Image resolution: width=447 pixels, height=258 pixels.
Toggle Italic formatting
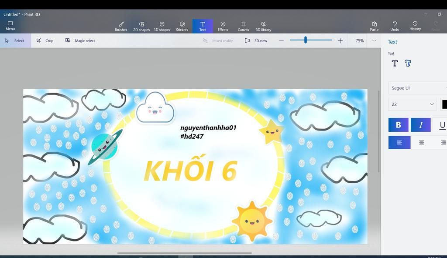pyautogui.click(x=421, y=125)
